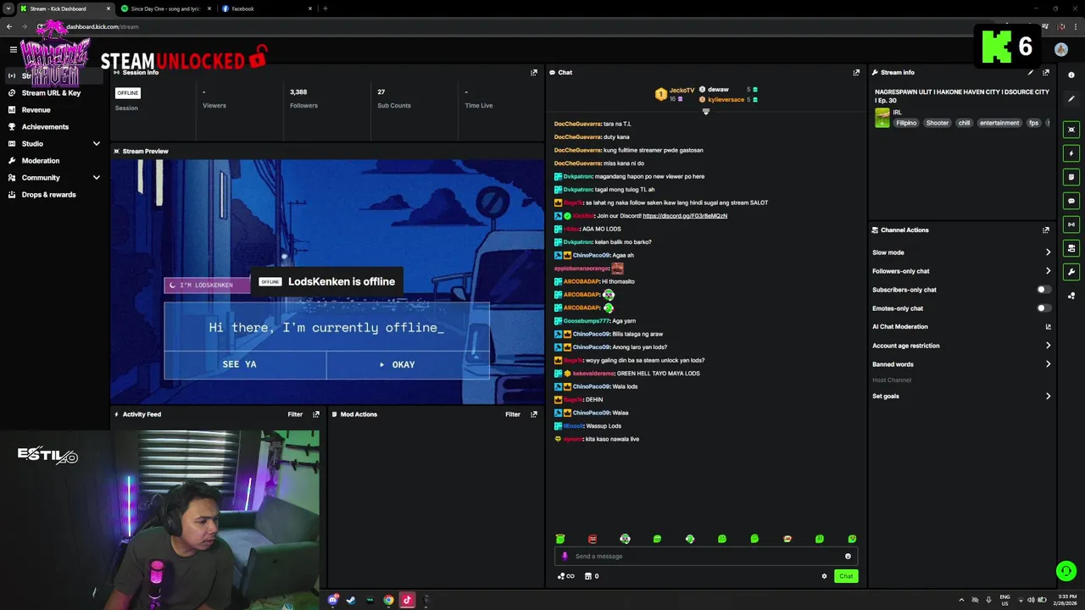Click the channel points icon in right toolbar
The height and width of the screenshot is (610, 1085).
(x=1071, y=296)
